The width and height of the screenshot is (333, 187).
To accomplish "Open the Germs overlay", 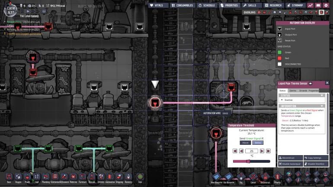I will click(x=300, y=12).
